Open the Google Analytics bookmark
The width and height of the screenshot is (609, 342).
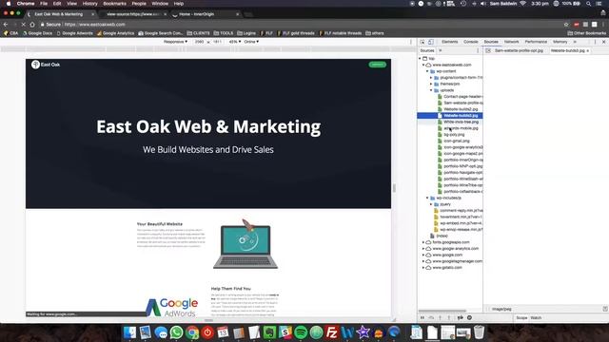pyautogui.click(x=116, y=33)
